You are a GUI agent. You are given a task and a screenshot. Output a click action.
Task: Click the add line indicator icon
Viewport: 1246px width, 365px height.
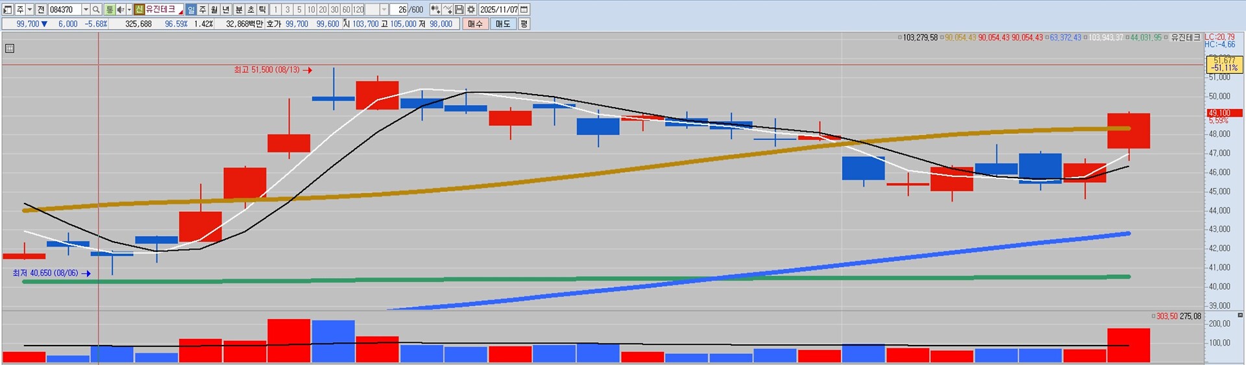448,10
